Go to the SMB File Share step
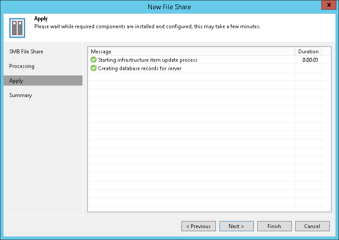 (26, 52)
